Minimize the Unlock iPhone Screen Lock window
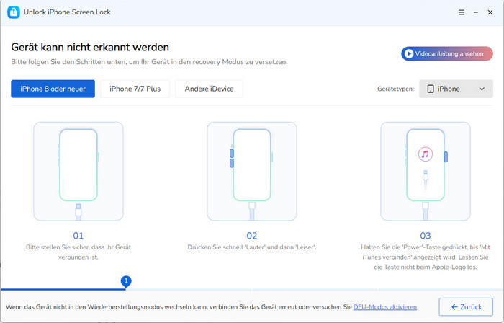This screenshot has height=323, width=504. tap(476, 12)
